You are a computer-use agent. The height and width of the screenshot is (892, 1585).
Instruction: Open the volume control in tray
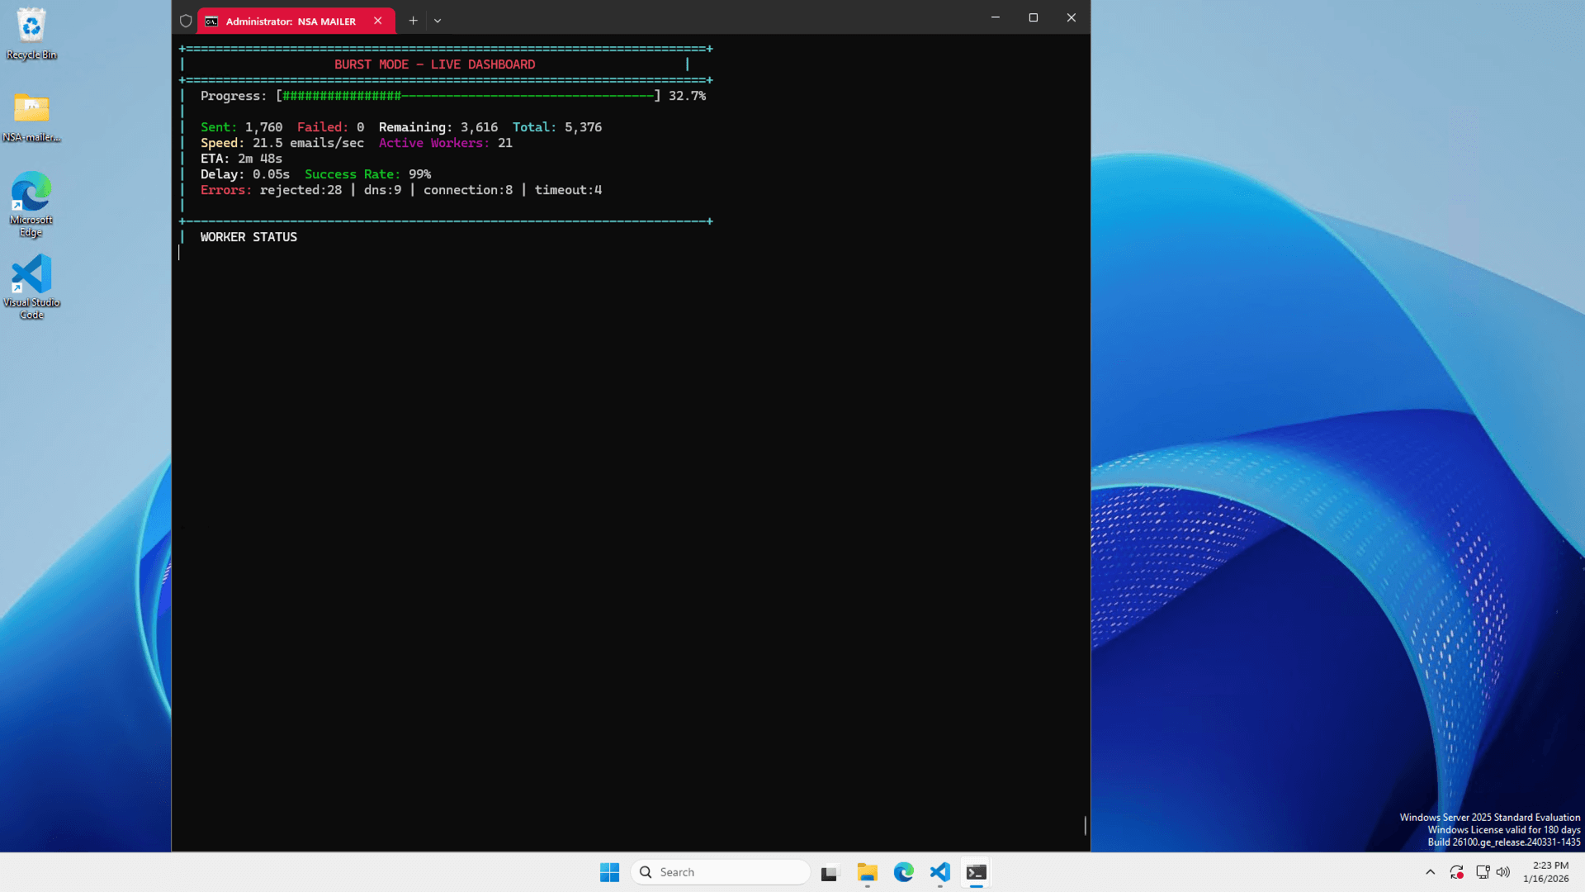[x=1503, y=872]
